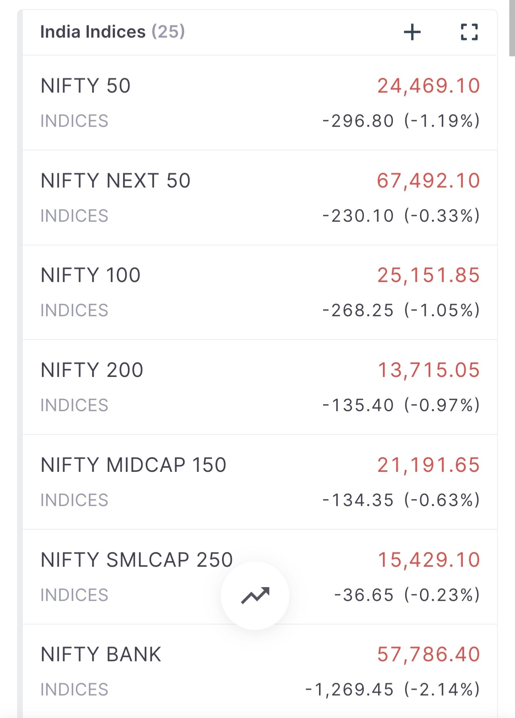Click NIFTY 50 price 24,469.10

pyautogui.click(x=428, y=86)
